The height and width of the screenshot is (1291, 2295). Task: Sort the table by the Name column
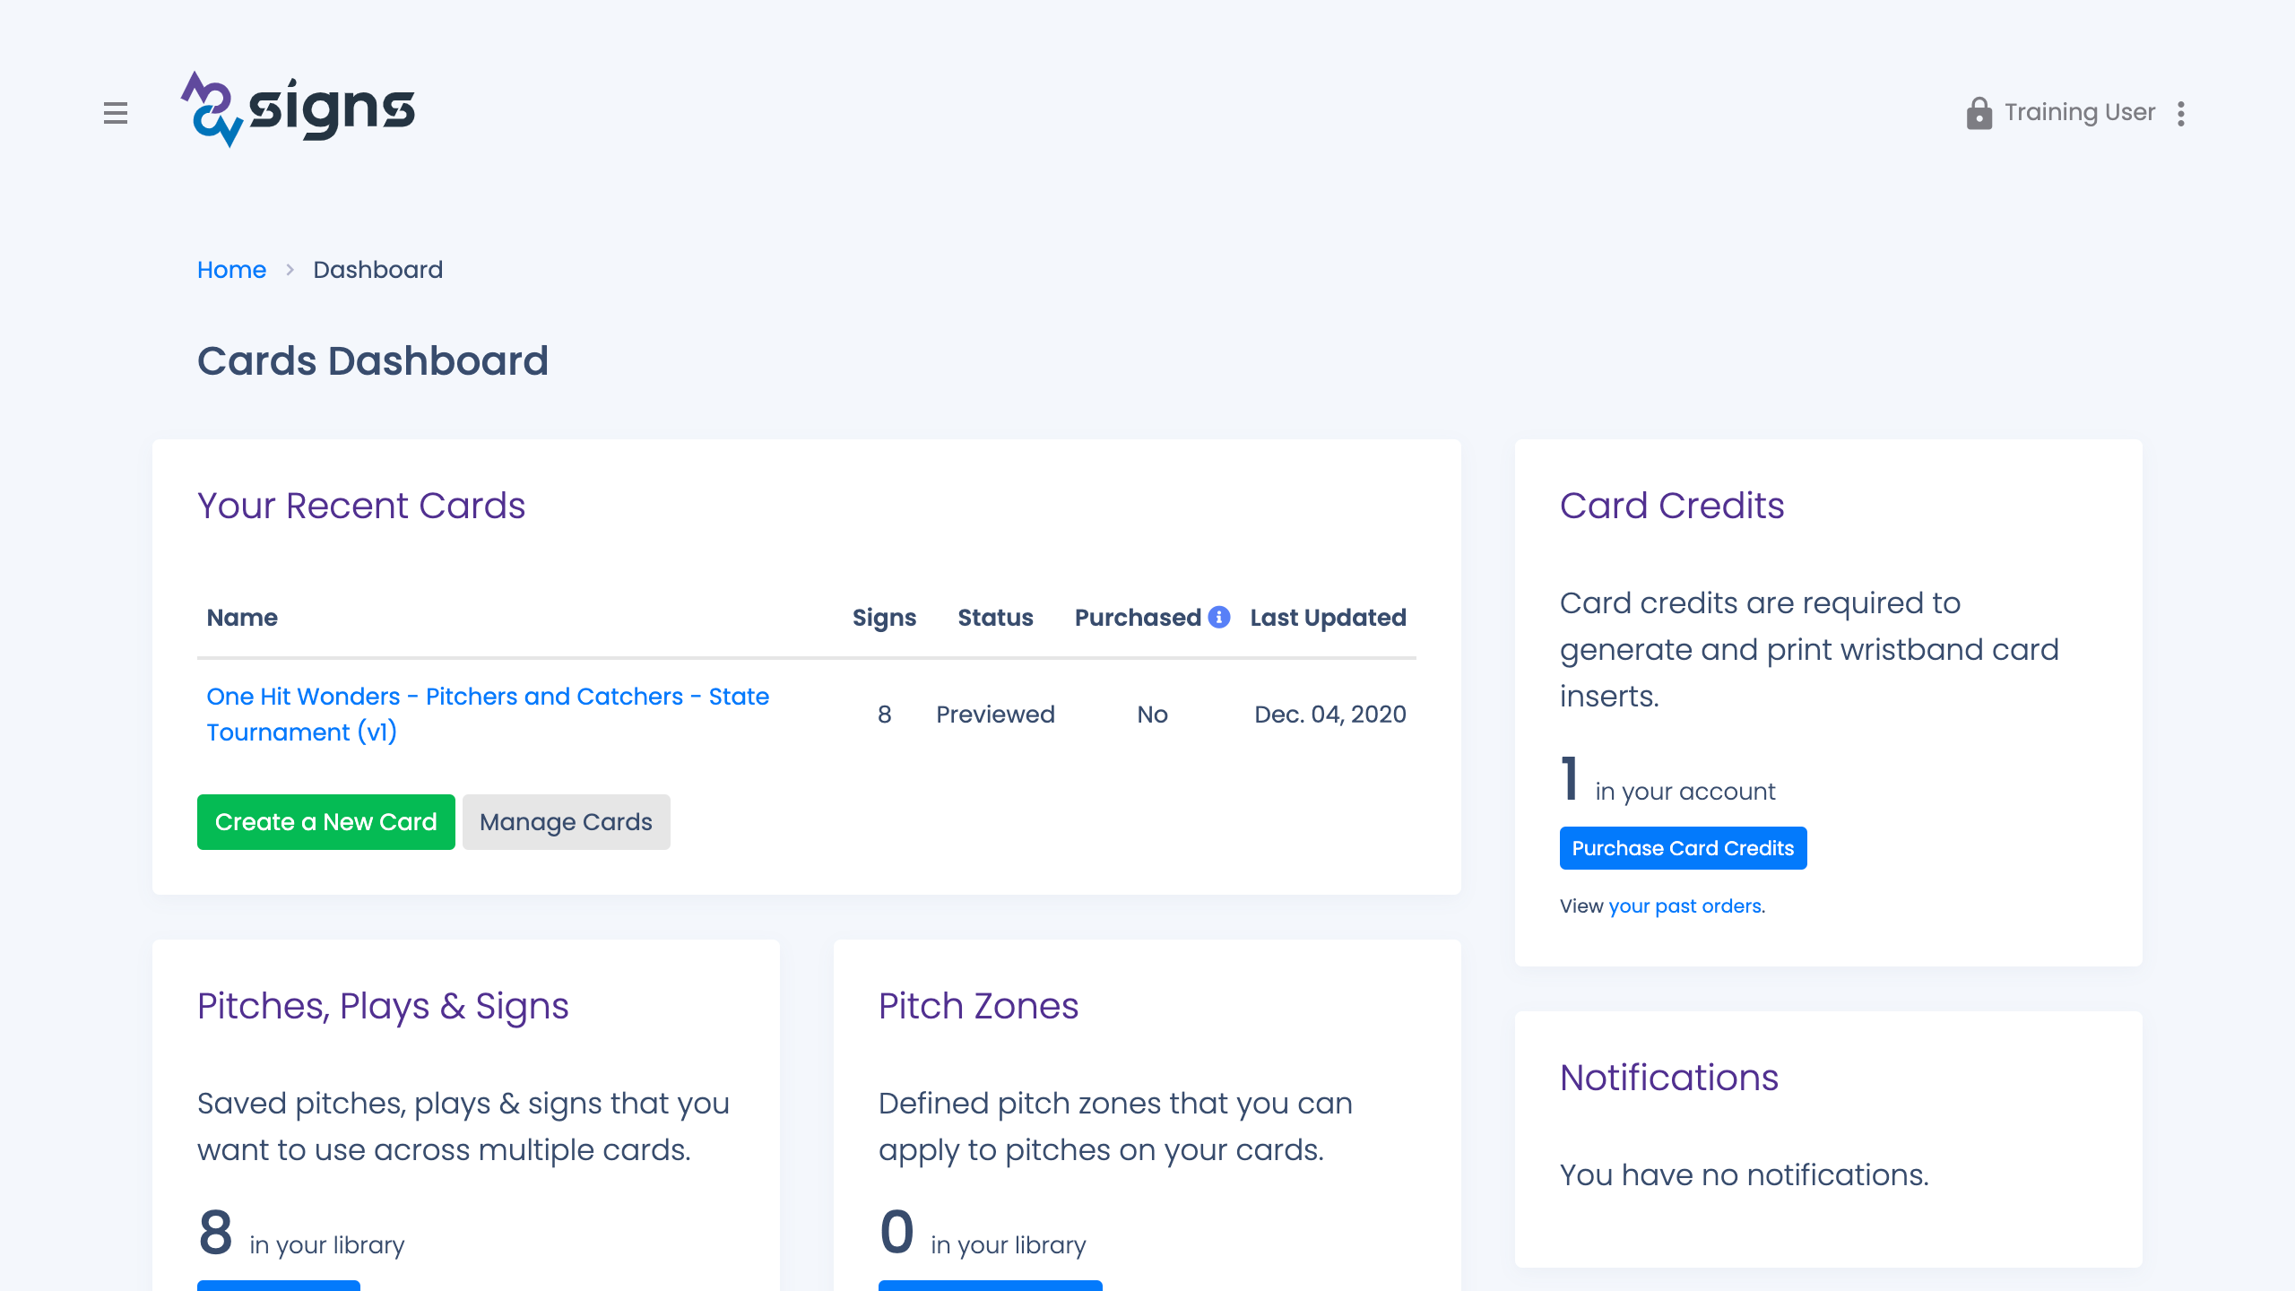241,617
